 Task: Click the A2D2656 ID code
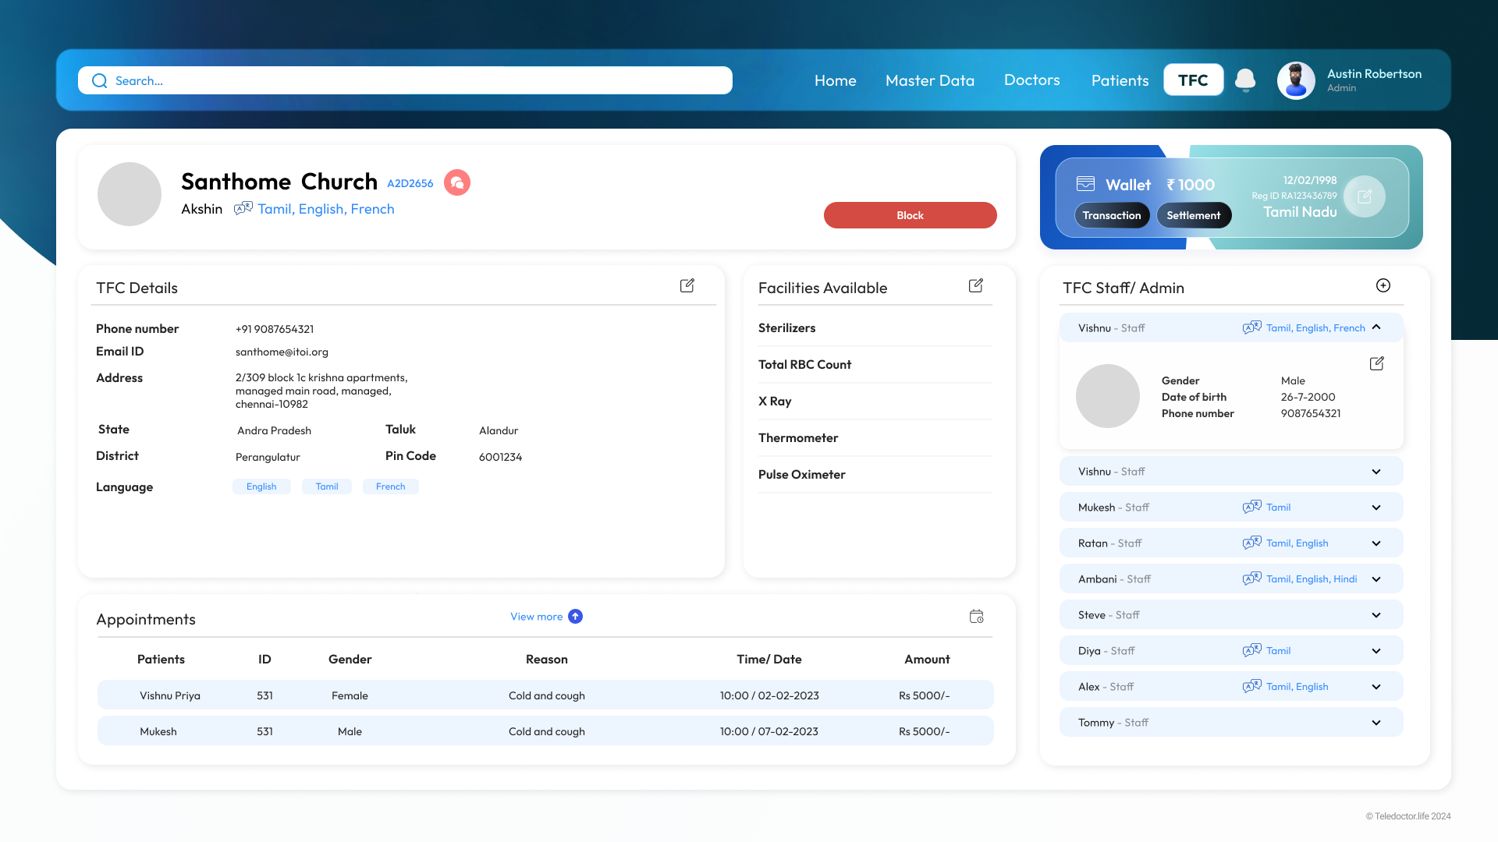410,183
